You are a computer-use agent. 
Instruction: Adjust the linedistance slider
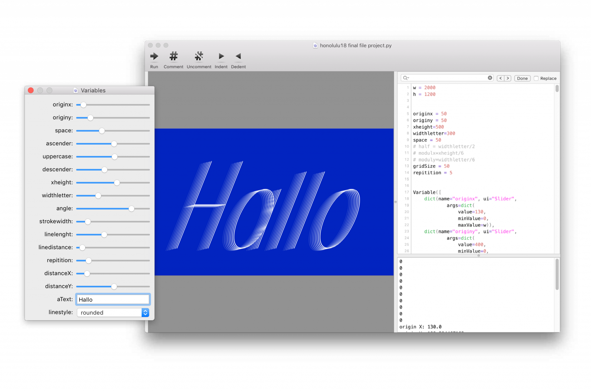coord(113,247)
